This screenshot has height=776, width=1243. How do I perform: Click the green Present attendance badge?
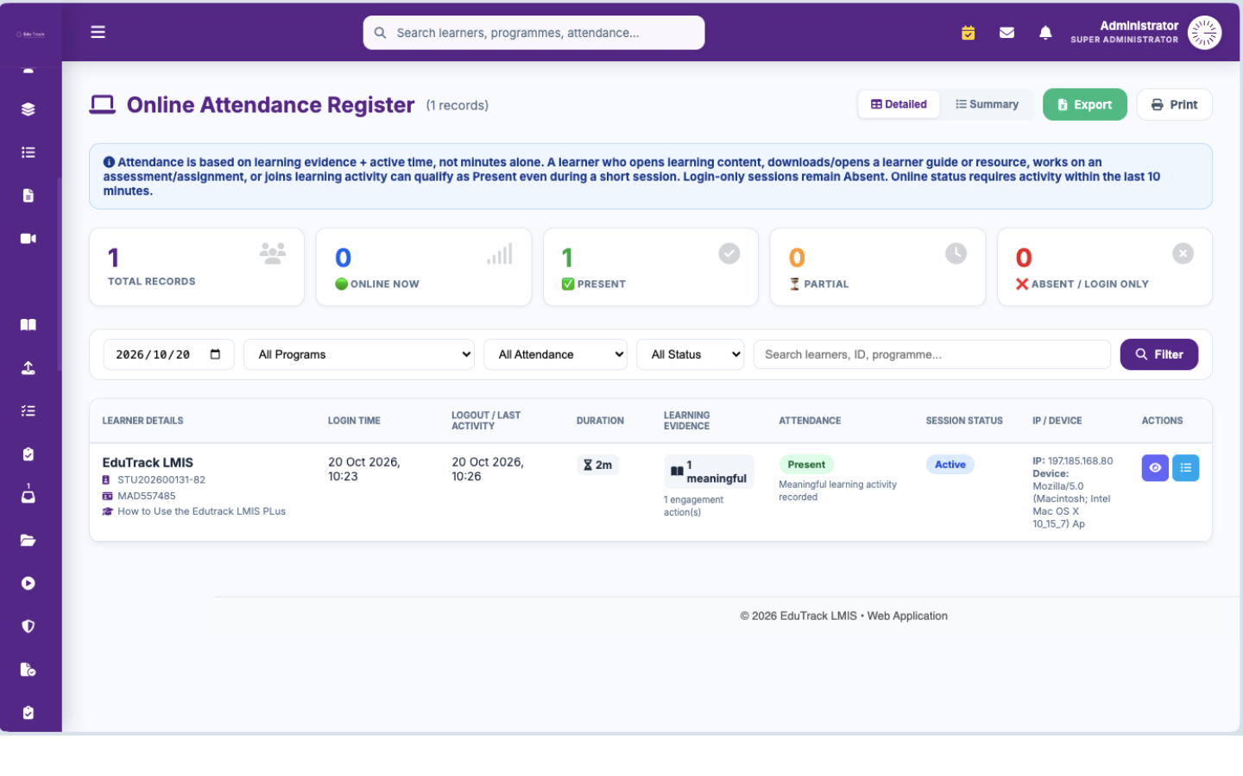pos(806,465)
